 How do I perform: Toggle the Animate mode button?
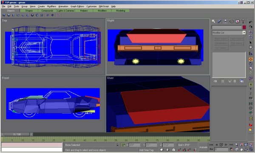pos(204,147)
